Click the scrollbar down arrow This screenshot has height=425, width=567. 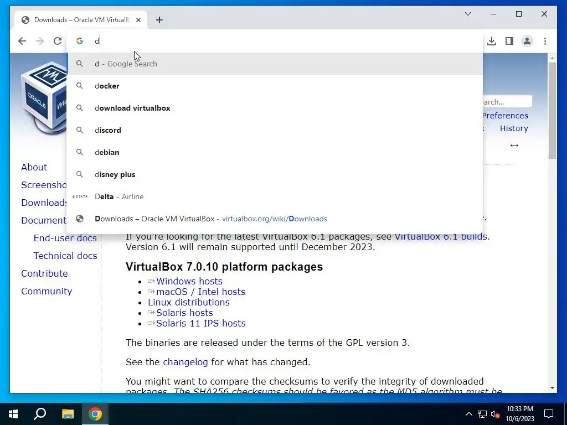[x=552, y=388]
